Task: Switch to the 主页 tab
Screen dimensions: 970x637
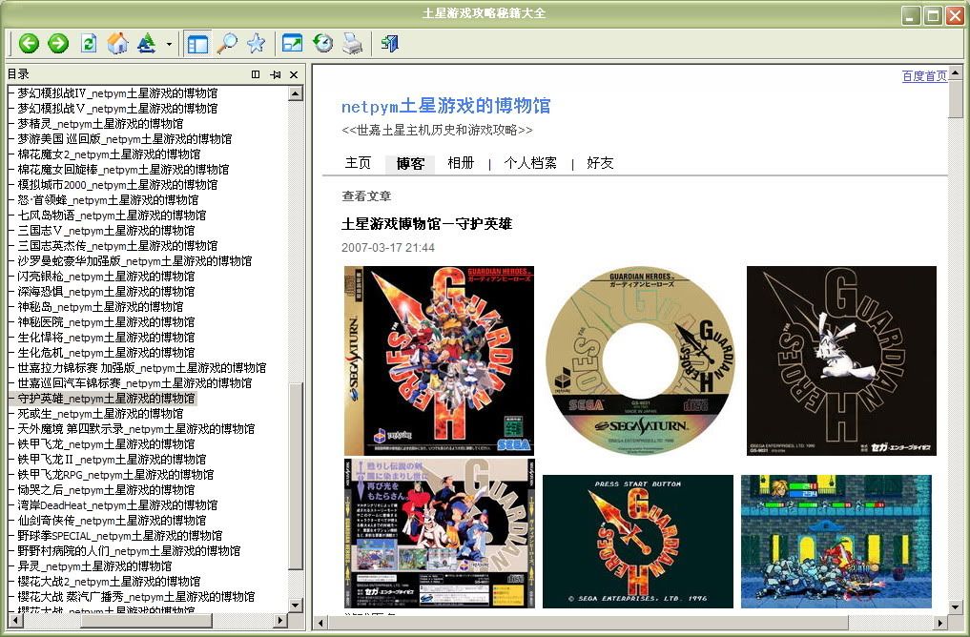Action: 358,163
